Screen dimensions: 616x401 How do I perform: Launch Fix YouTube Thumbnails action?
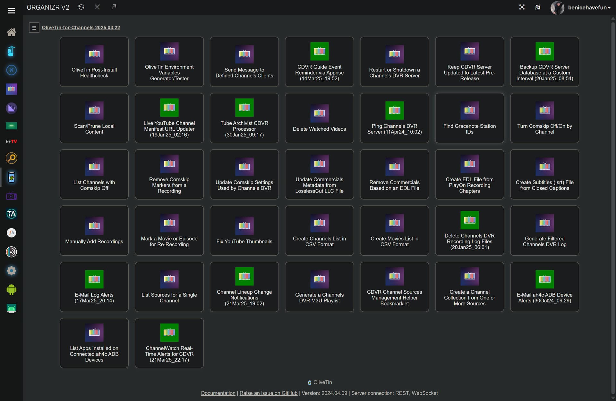pyautogui.click(x=244, y=231)
